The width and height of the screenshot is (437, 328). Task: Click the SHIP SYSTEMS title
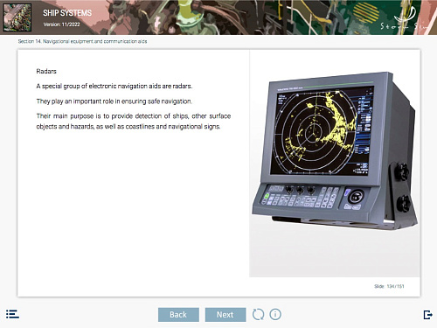tap(67, 13)
